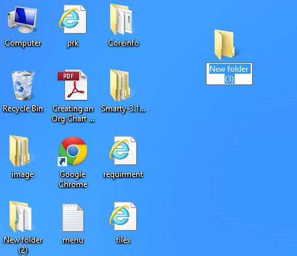Screen dimensions: 297x256
Task: Click inside the New folder (3) rename field
Action: (229, 74)
